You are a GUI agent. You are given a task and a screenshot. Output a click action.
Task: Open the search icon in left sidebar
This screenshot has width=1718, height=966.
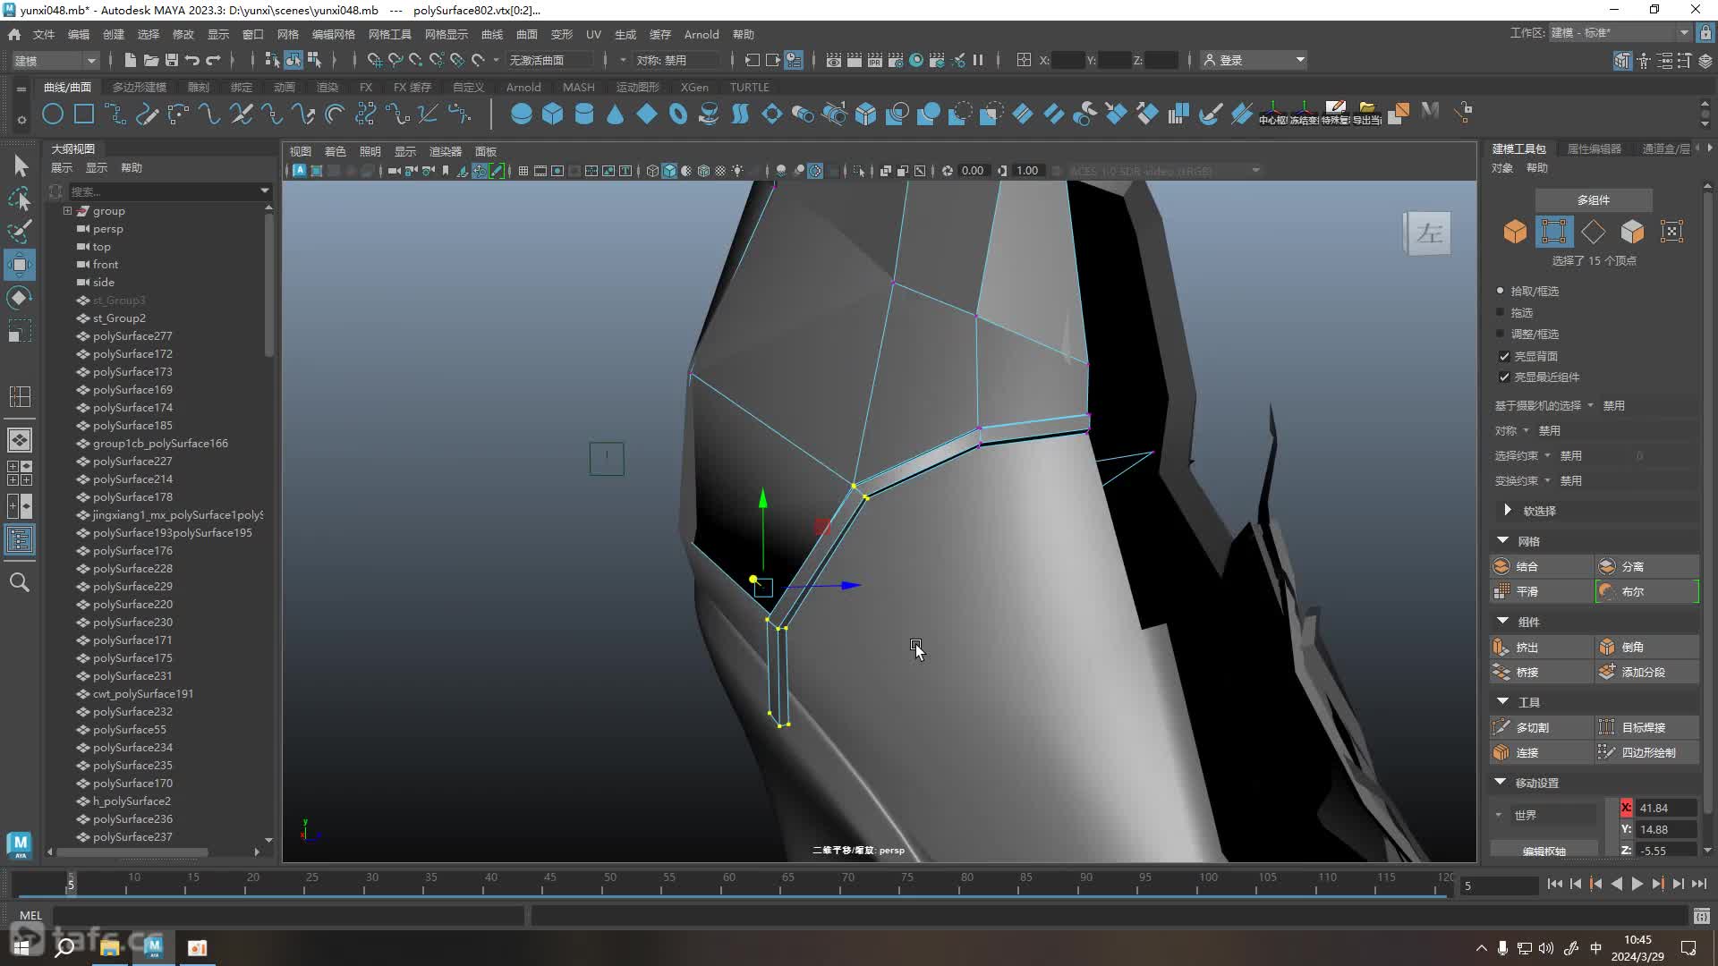click(x=20, y=582)
